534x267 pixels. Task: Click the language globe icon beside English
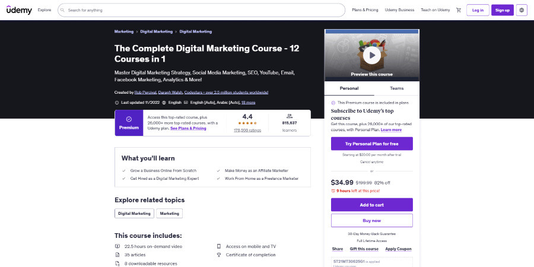tap(164, 103)
